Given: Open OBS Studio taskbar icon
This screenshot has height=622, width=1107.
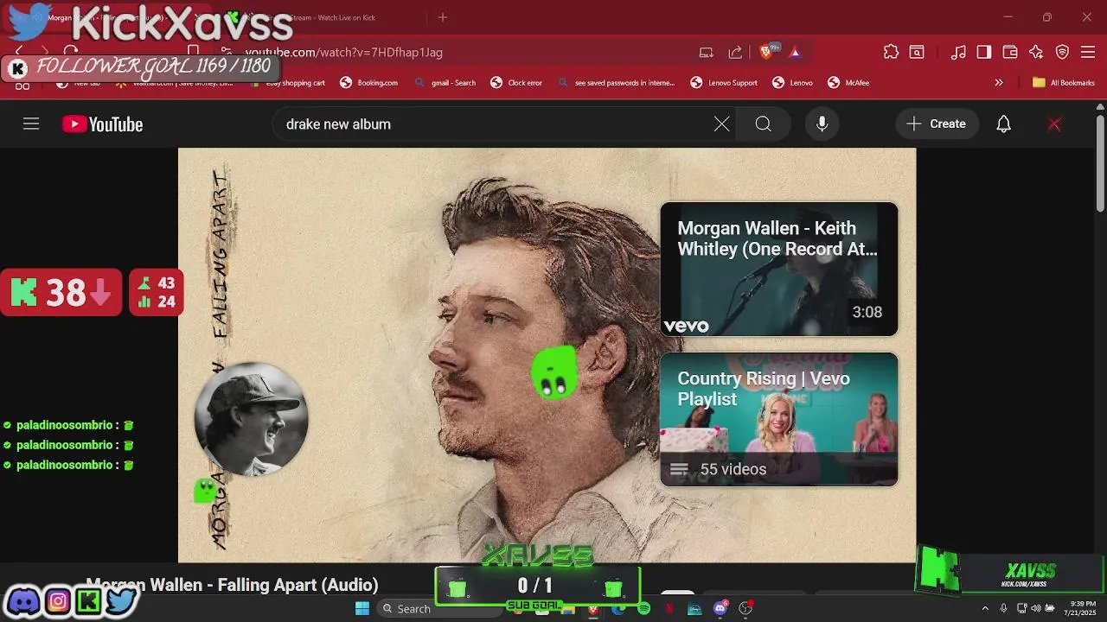Looking at the screenshot, I should coord(745,608).
